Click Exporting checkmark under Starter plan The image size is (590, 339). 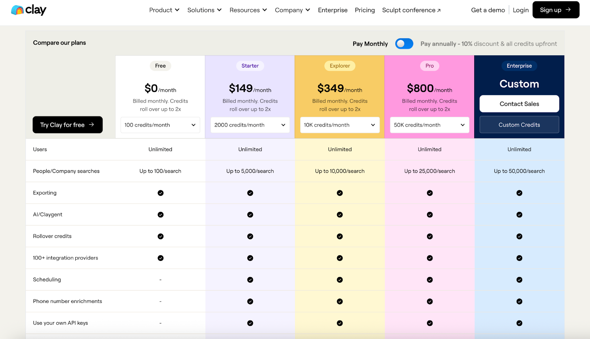[x=250, y=193]
